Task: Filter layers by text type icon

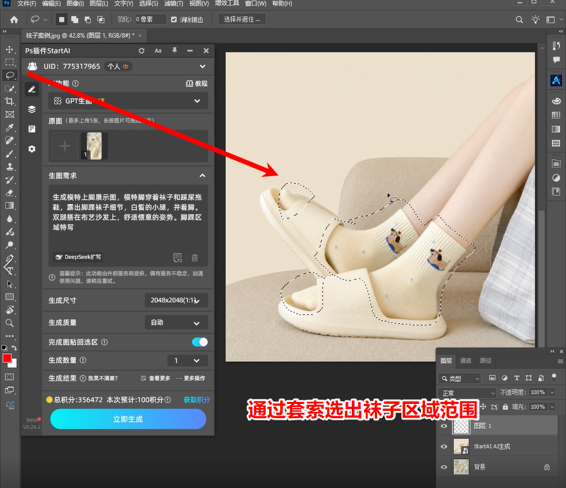Action: pos(517,378)
